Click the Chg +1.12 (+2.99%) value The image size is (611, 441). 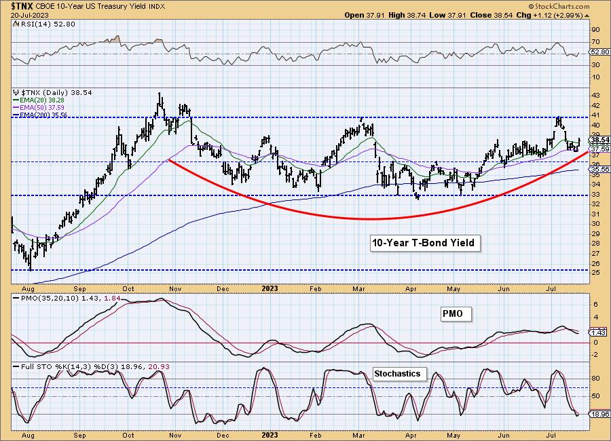pos(549,15)
